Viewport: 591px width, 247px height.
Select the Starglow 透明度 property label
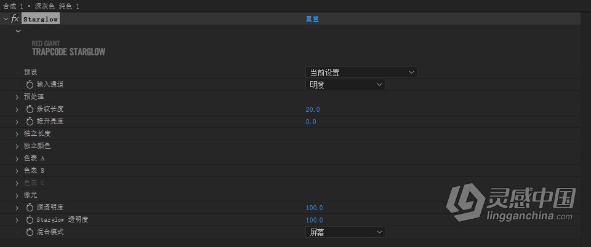click(x=62, y=220)
